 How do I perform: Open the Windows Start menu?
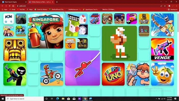(3, 98)
